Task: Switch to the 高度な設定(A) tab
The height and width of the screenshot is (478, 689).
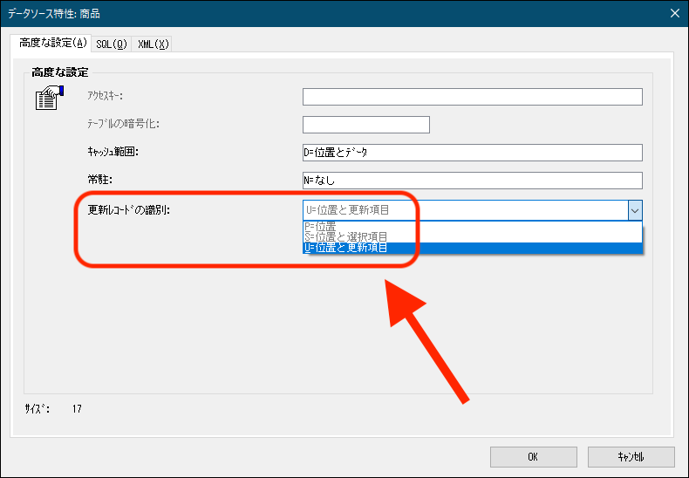Action: click(x=53, y=43)
